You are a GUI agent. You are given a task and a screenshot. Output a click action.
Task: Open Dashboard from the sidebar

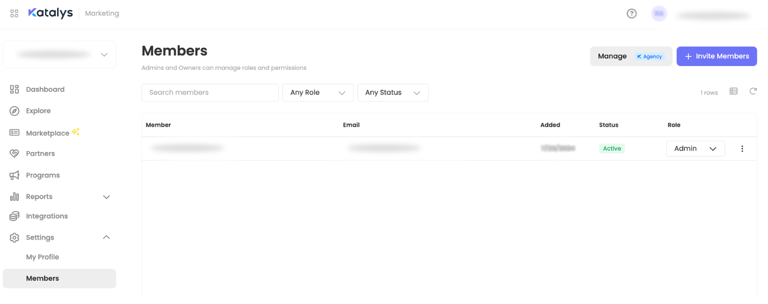pyautogui.click(x=45, y=90)
